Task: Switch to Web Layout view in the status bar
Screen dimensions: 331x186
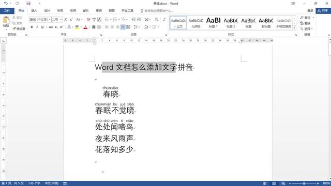Action: coord(283,183)
